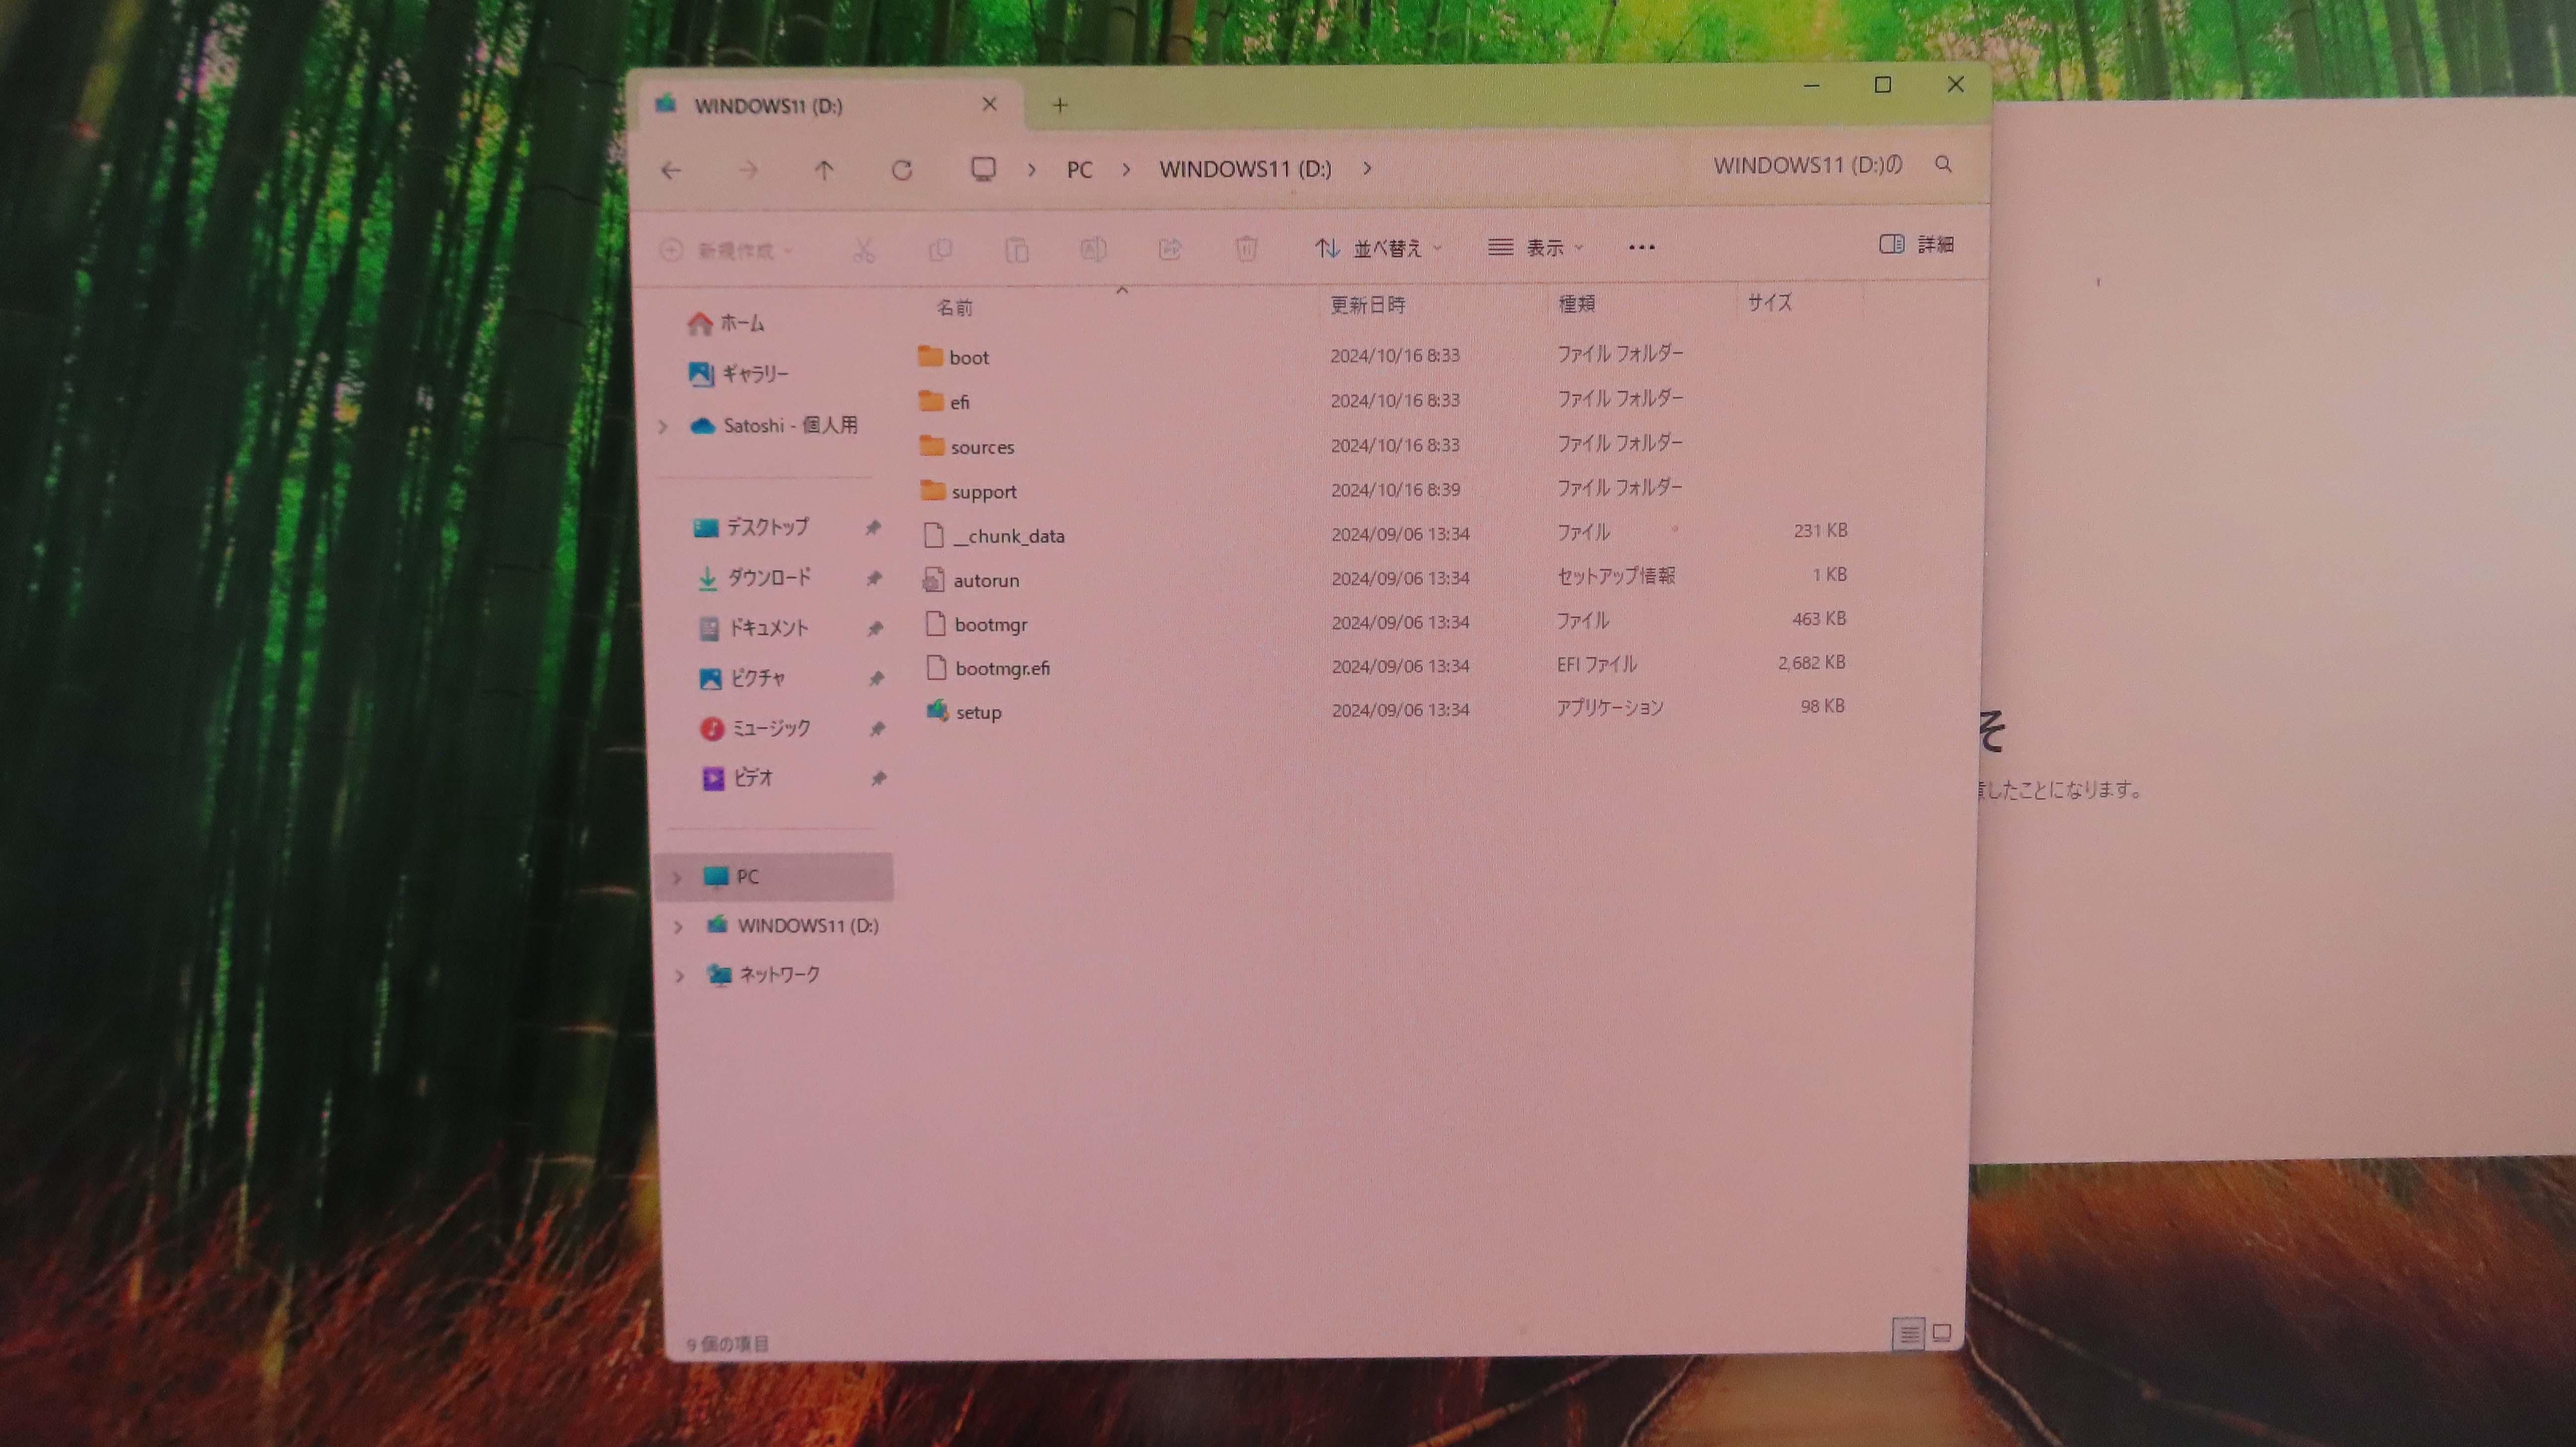Expand WINDOWS11 (D:) tree node

coord(679,927)
